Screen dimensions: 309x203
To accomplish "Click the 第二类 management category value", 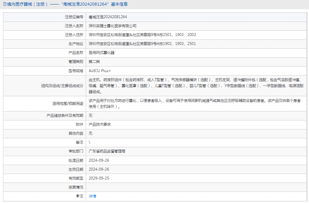I will [94, 62].
